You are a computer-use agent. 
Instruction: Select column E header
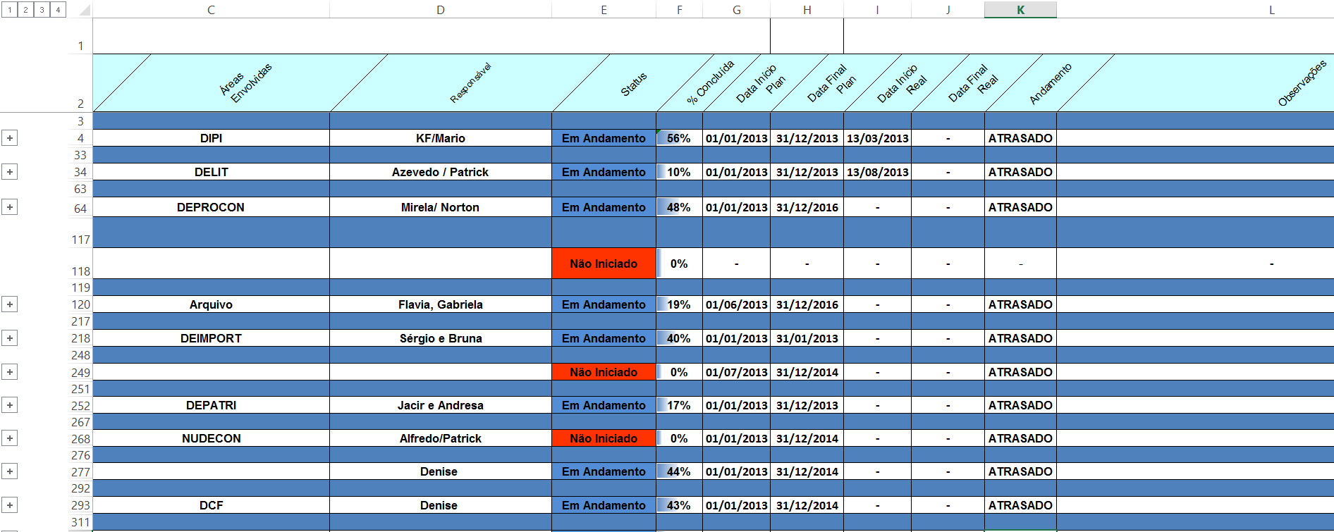604,10
